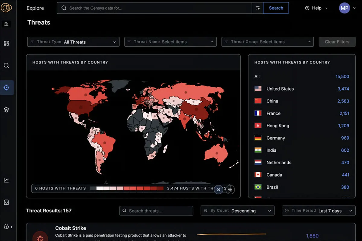Change the Time Period dropdown

[319, 211]
